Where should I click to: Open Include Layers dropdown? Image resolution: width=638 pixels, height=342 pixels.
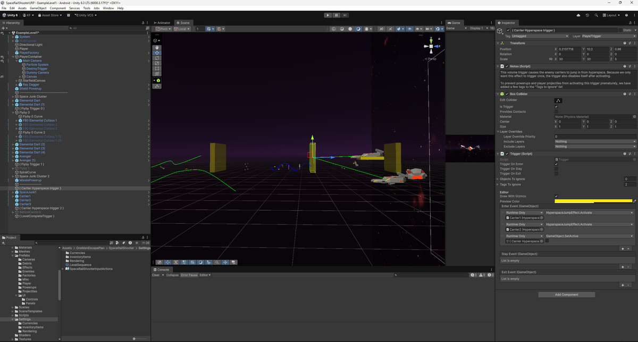(595, 142)
